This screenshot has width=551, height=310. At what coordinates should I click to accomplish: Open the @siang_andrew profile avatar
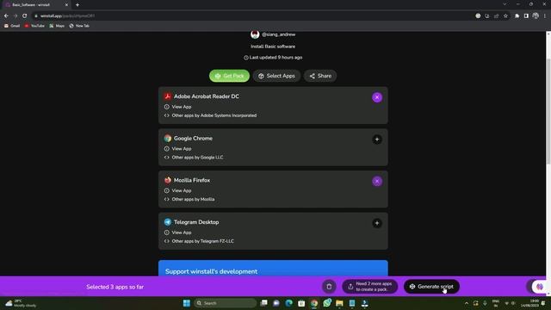255,34
